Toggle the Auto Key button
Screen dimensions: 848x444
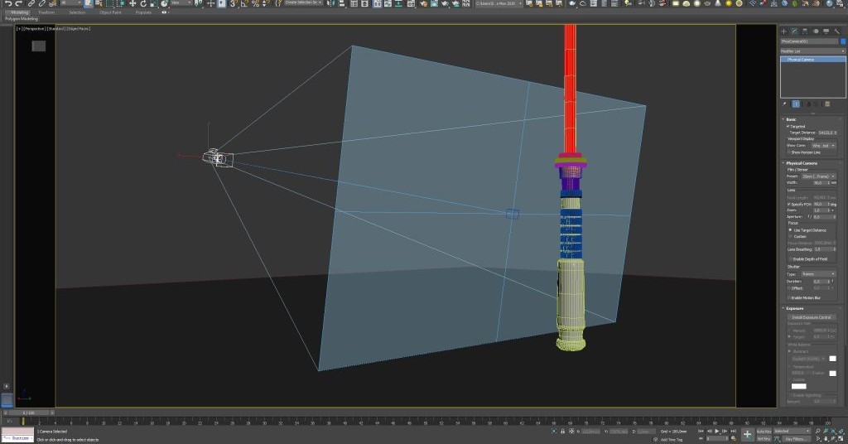point(764,431)
